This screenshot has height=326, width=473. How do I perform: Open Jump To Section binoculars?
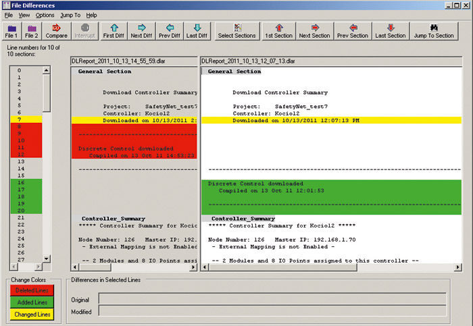click(x=434, y=30)
